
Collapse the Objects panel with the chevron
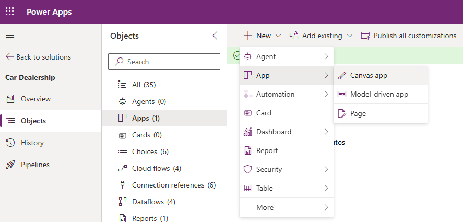[x=215, y=36]
